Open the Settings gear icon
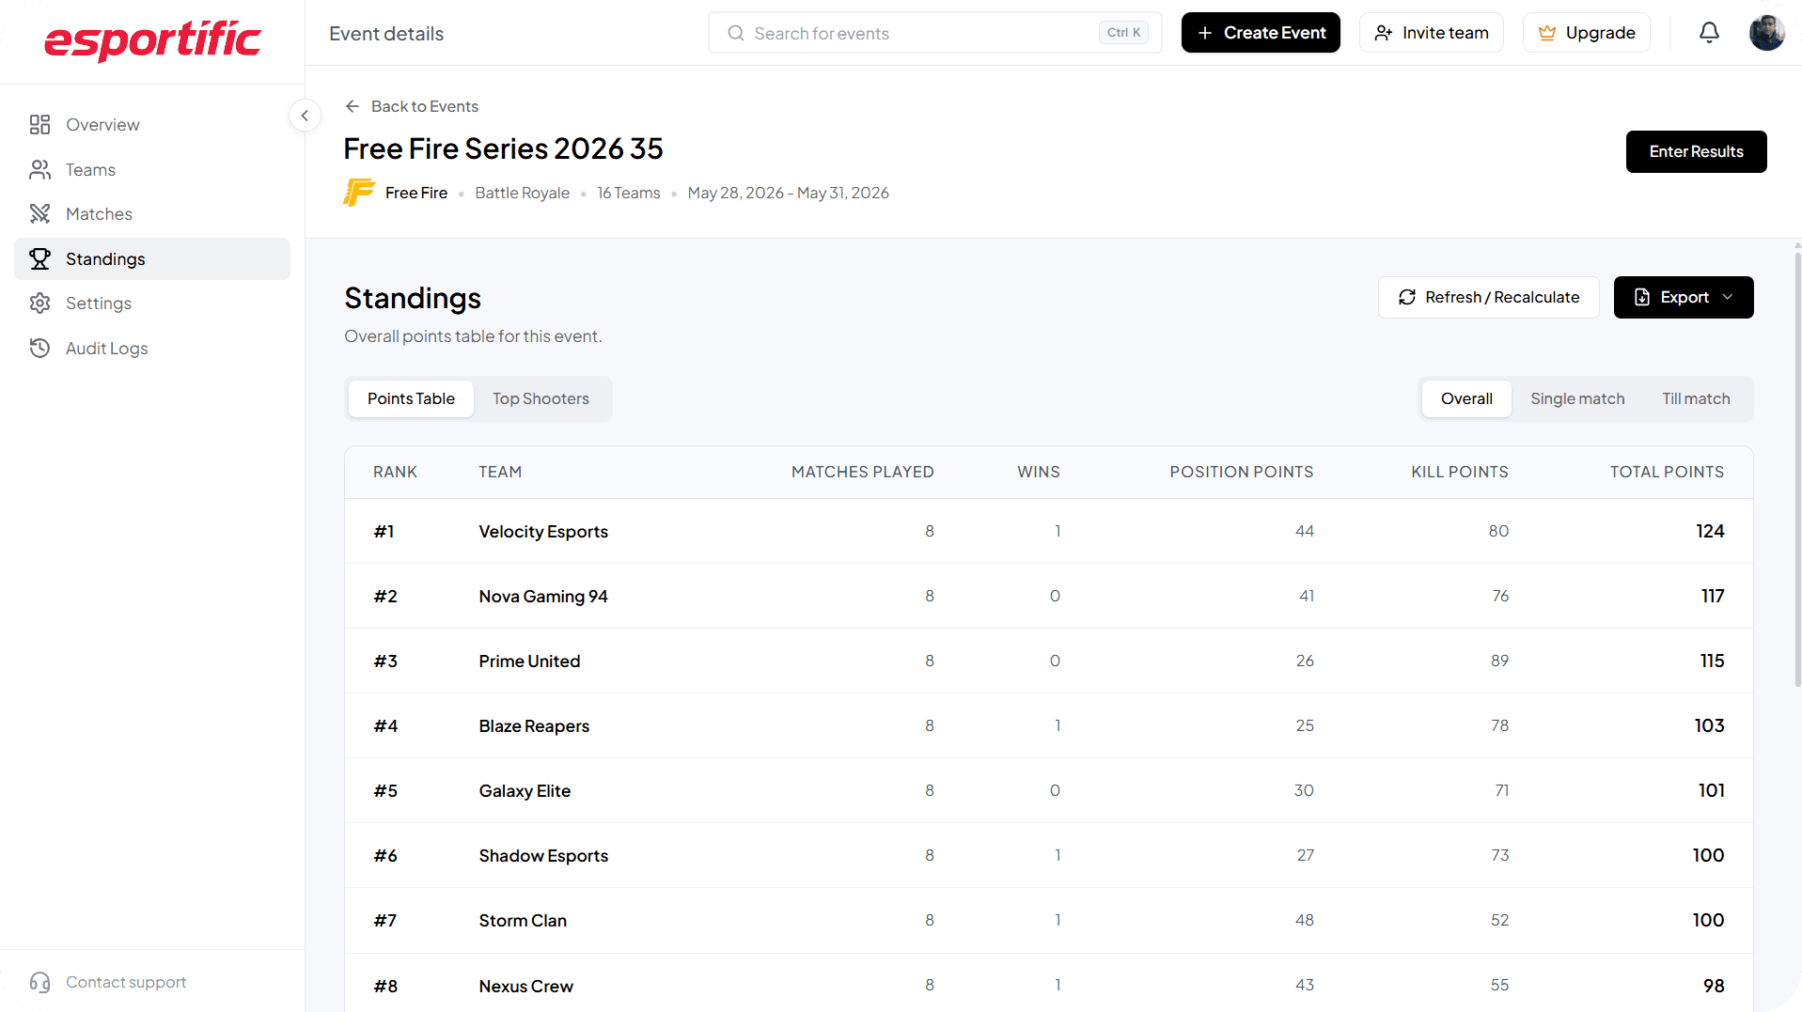Screen dimensions: 1802x1012 [x=39, y=304]
